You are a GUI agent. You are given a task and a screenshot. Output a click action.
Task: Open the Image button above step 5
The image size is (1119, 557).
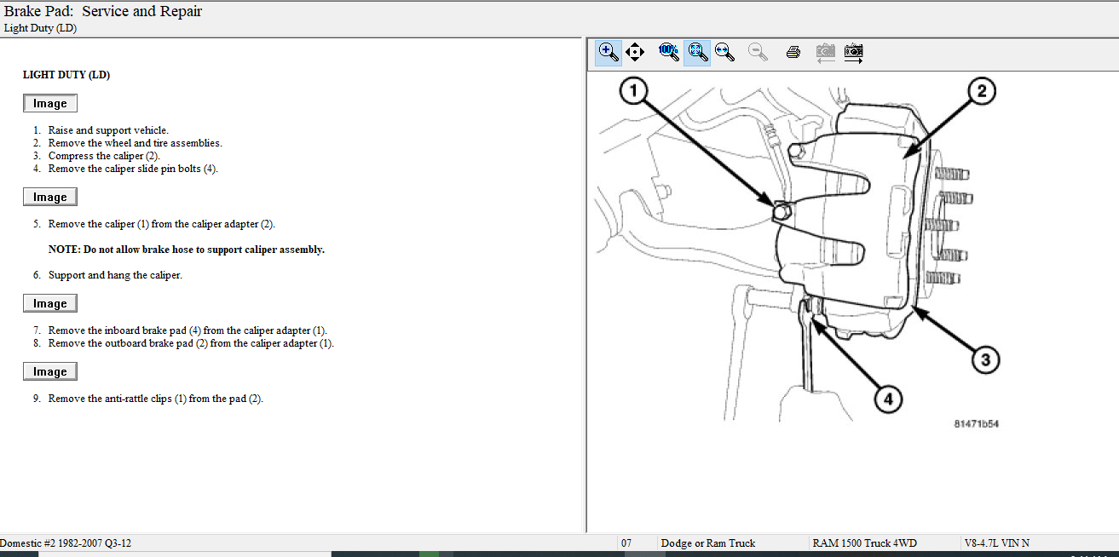click(50, 198)
